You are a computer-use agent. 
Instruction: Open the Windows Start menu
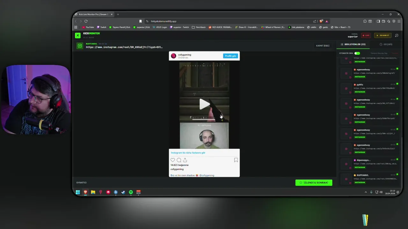tap(78, 192)
